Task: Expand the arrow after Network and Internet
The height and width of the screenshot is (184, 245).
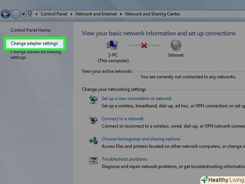Action: pos(121,14)
